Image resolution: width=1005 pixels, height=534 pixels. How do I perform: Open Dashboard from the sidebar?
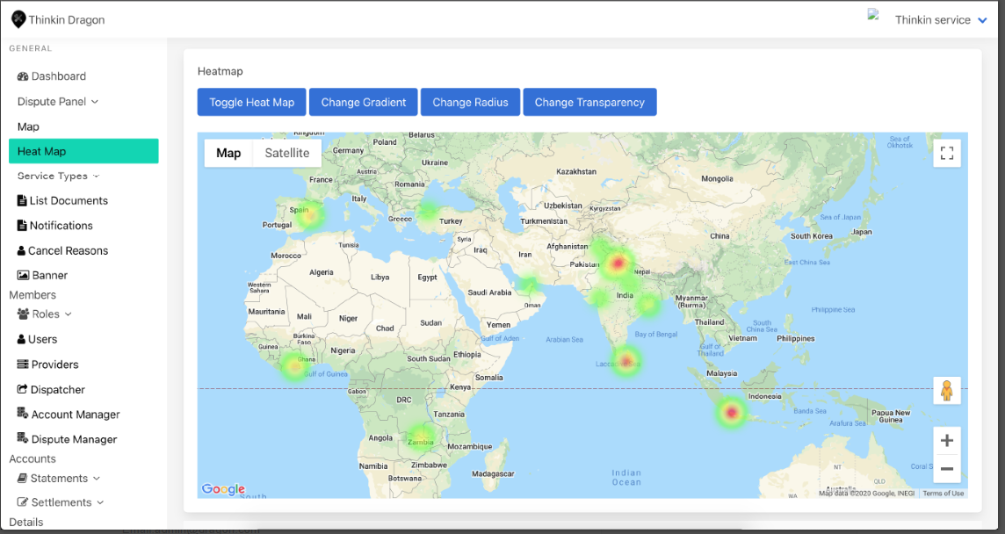pyautogui.click(x=58, y=76)
